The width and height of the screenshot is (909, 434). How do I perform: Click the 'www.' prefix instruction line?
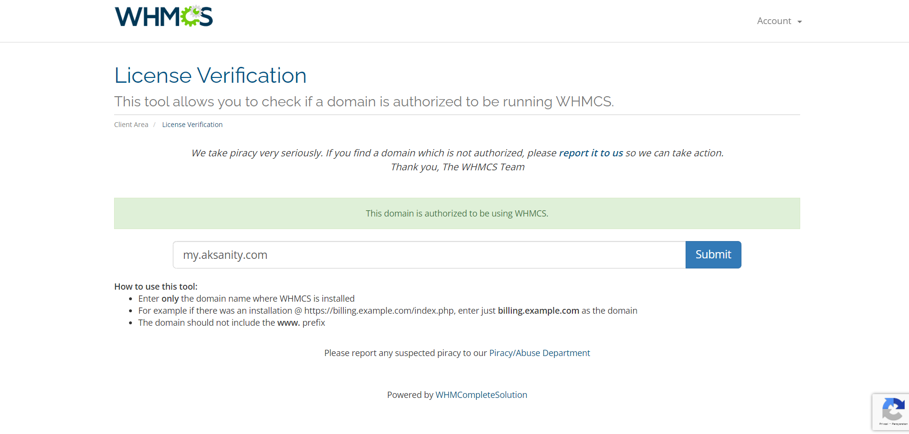pyautogui.click(x=232, y=323)
